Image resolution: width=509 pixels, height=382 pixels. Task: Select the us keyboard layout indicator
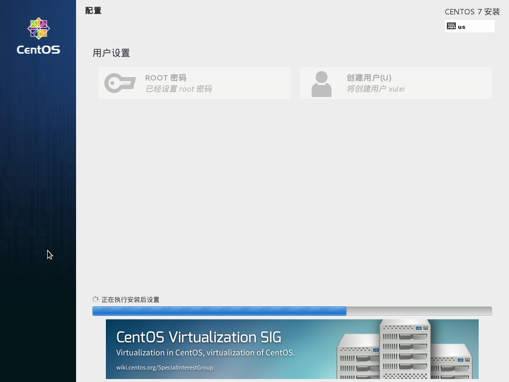(469, 26)
